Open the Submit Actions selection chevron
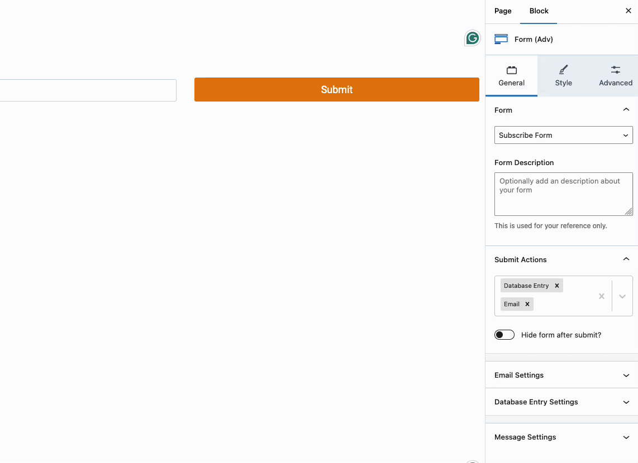Image resolution: width=638 pixels, height=463 pixels. 622,296
